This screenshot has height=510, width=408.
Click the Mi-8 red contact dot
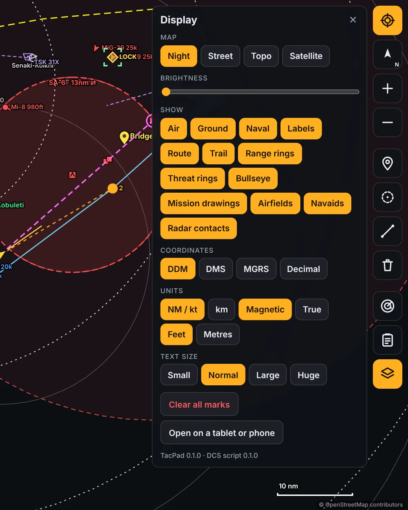6,107
